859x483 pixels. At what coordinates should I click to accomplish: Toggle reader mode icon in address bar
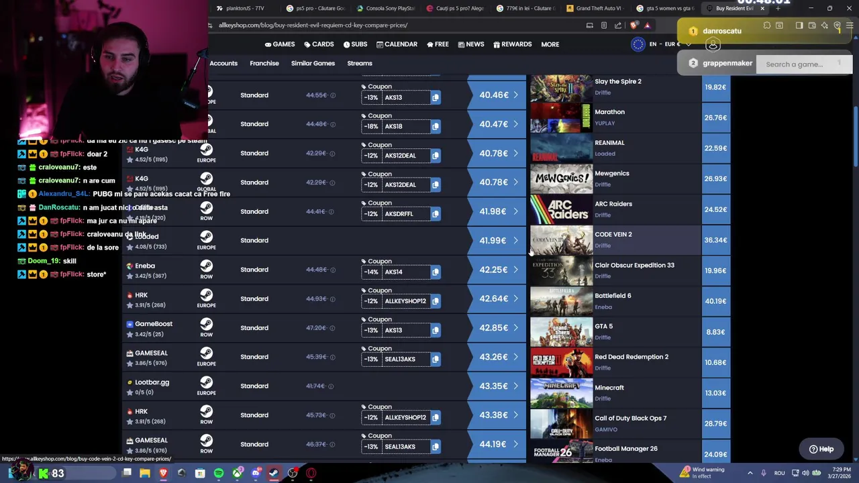(604, 25)
